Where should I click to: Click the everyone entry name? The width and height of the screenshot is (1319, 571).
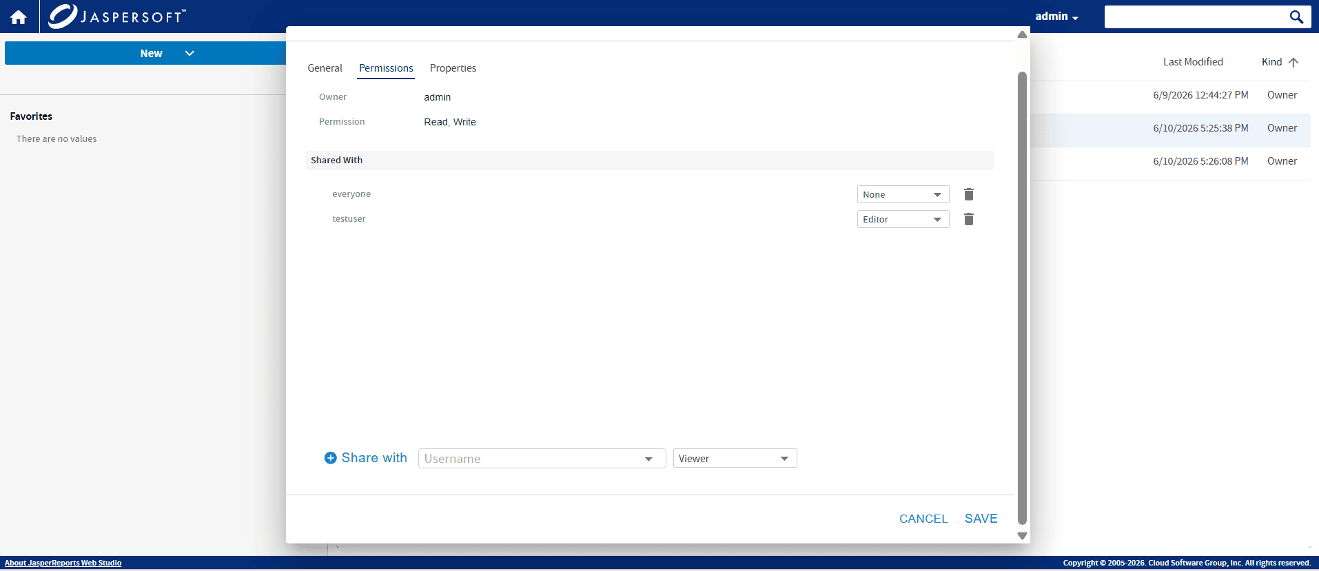click(x=351, y=194)
